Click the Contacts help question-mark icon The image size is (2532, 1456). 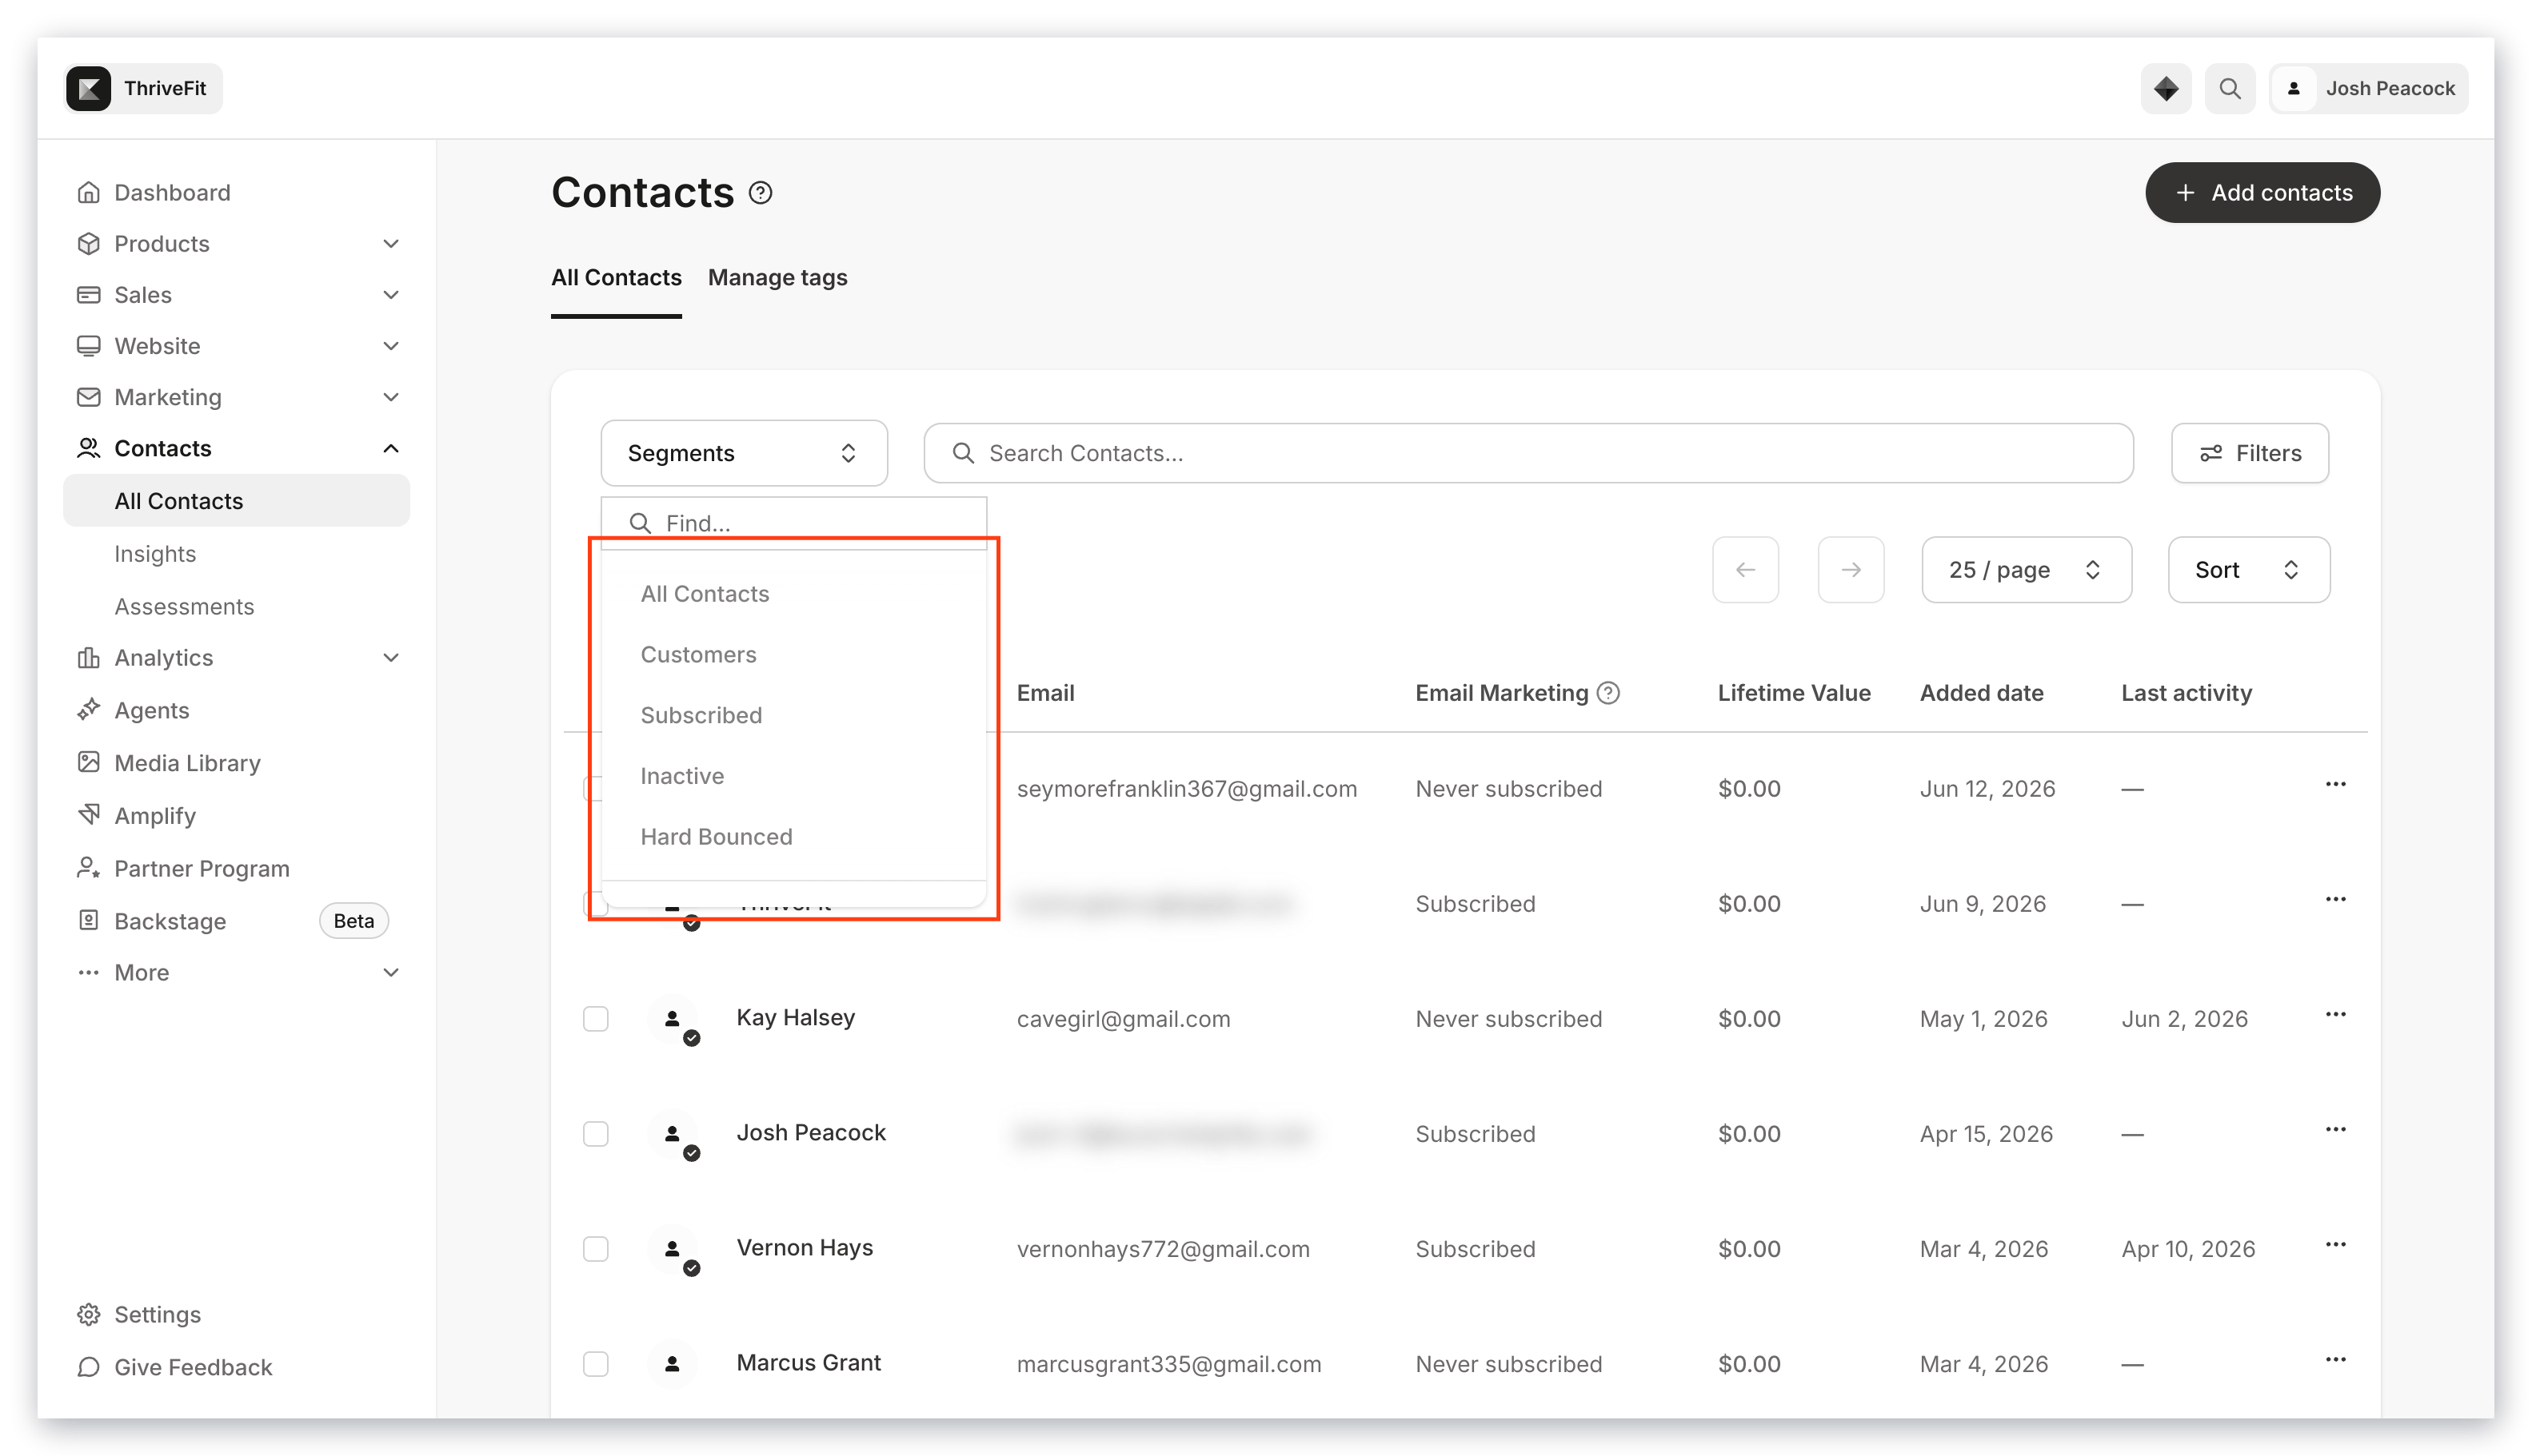coord(761,192)
